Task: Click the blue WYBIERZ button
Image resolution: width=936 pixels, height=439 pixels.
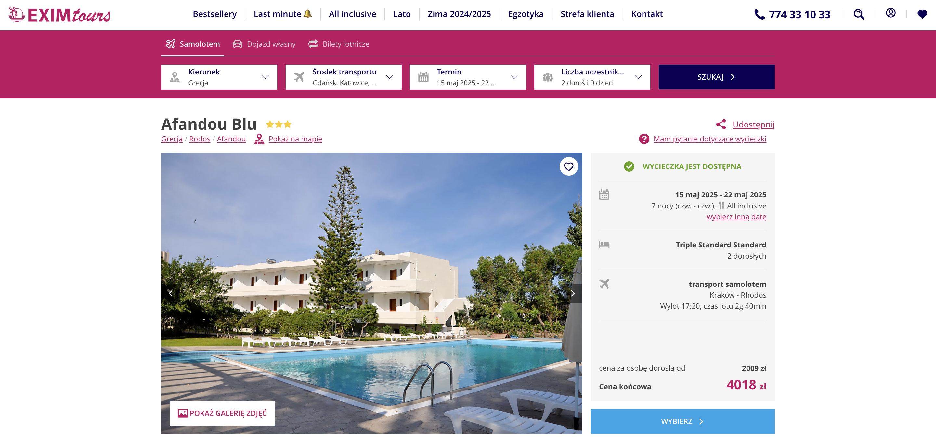Action: [682, 421]
